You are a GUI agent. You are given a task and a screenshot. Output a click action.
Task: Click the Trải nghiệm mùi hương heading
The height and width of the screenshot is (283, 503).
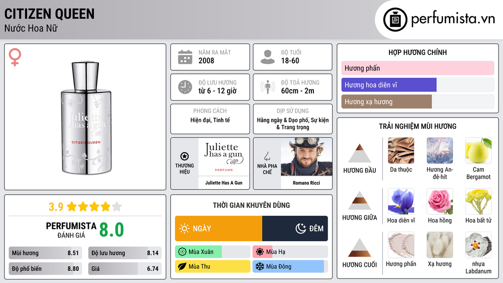tap(418, 126)
